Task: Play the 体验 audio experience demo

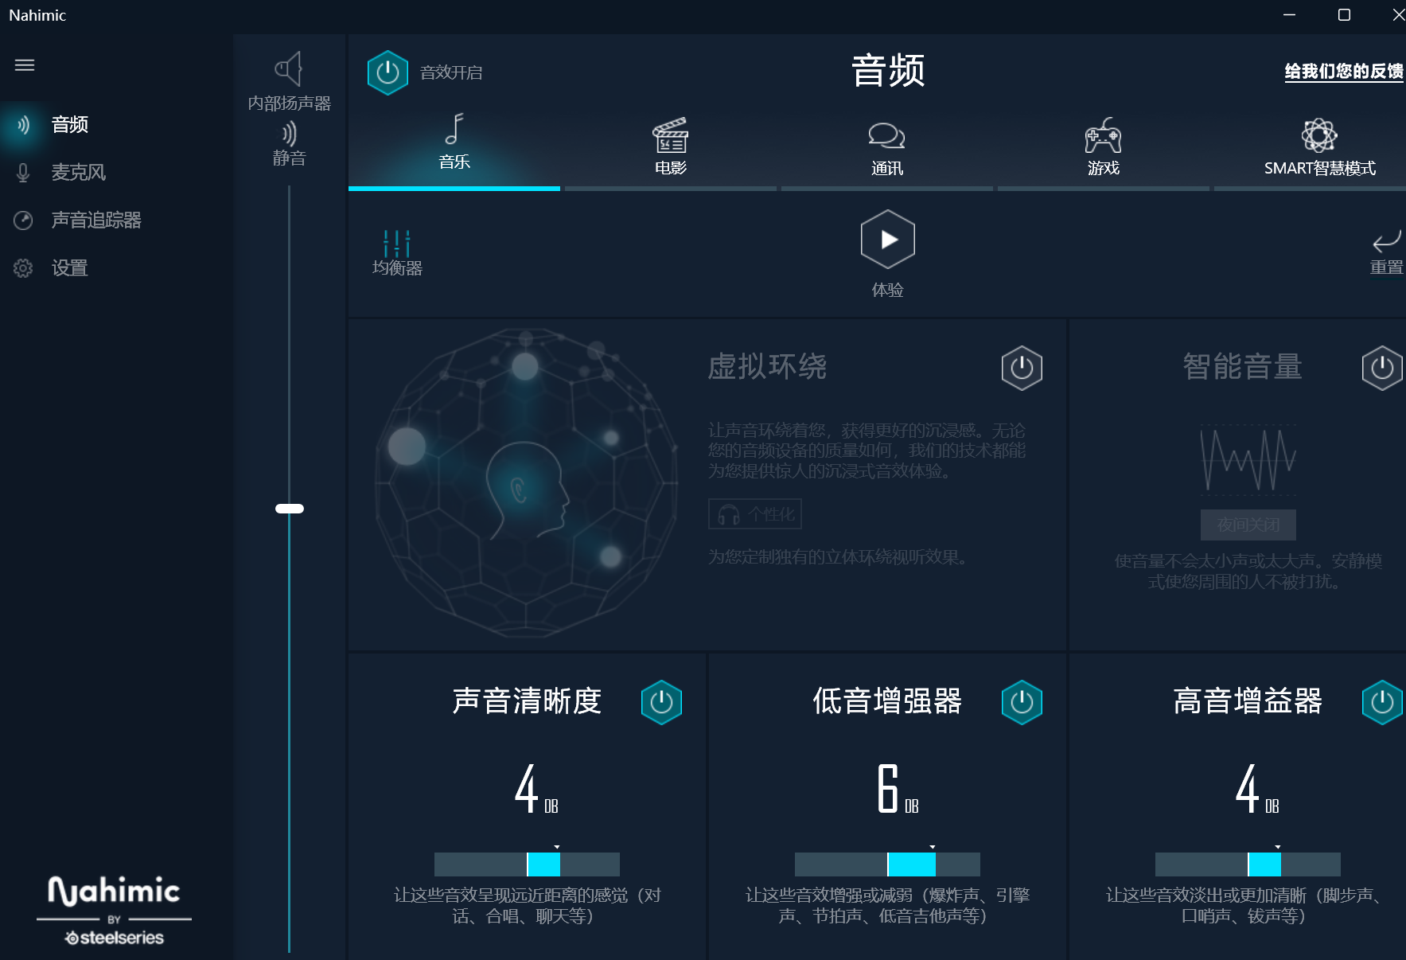Action: coord(886,240)
